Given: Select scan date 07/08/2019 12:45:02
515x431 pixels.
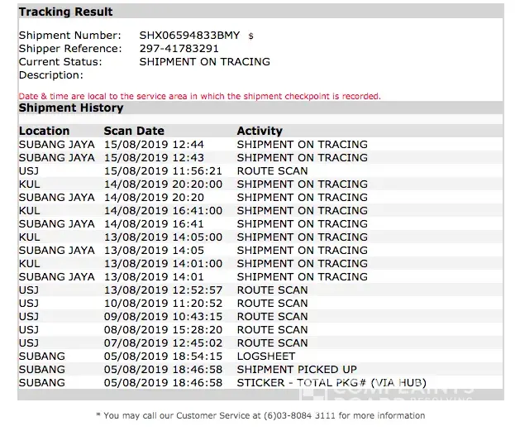Looking at the screenshot, I should coord(163,343).
